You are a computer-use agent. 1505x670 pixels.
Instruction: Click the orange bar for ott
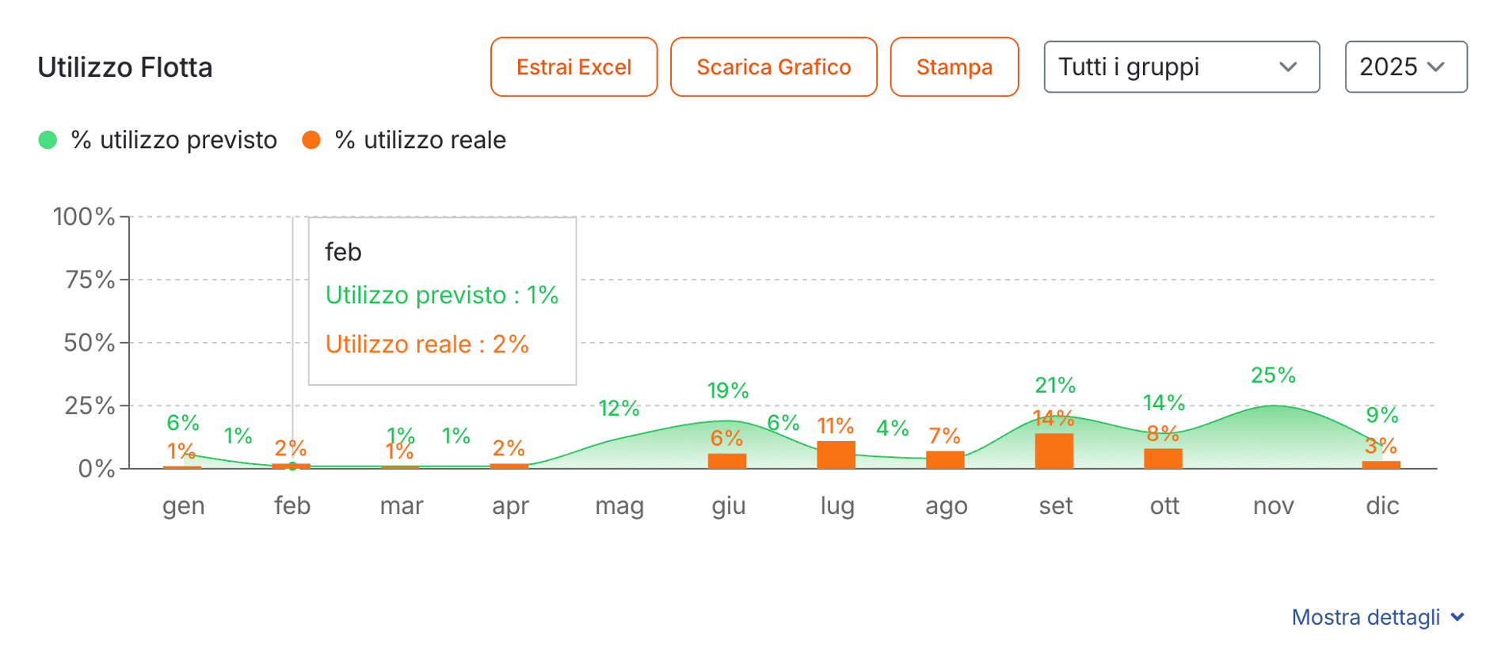(x=1163, y=459)
